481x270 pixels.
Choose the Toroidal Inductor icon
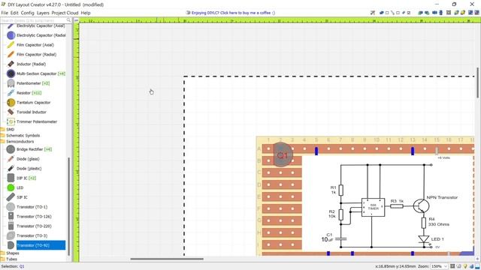pyautogui.click(x=11, y=112)
